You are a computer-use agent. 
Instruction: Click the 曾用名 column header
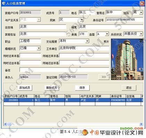pos(57,96)
